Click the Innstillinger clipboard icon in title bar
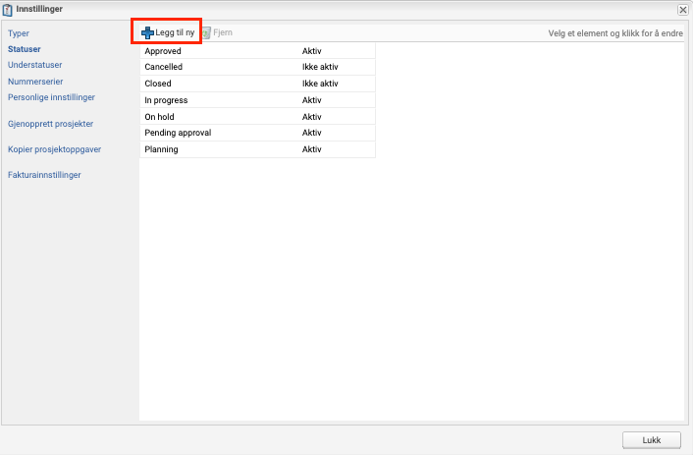693x455 pixels. [x=8, y=9]
